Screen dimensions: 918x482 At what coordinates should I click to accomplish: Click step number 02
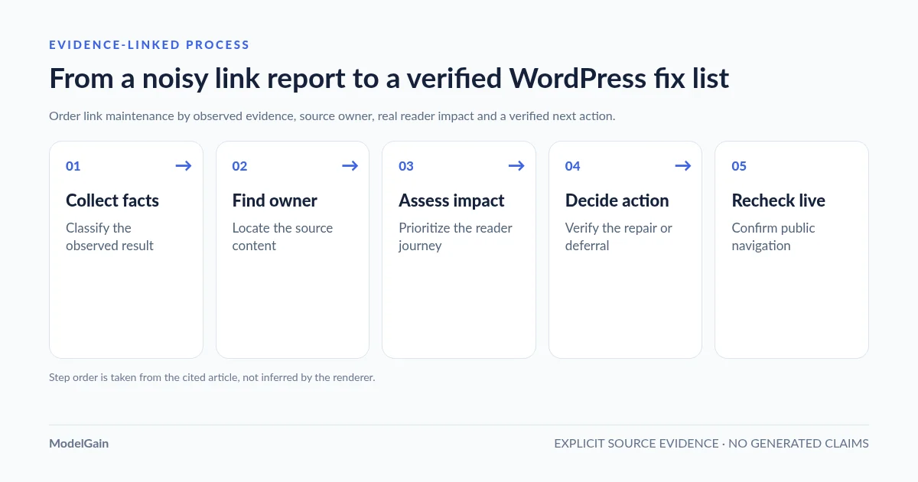coord(239,166)
